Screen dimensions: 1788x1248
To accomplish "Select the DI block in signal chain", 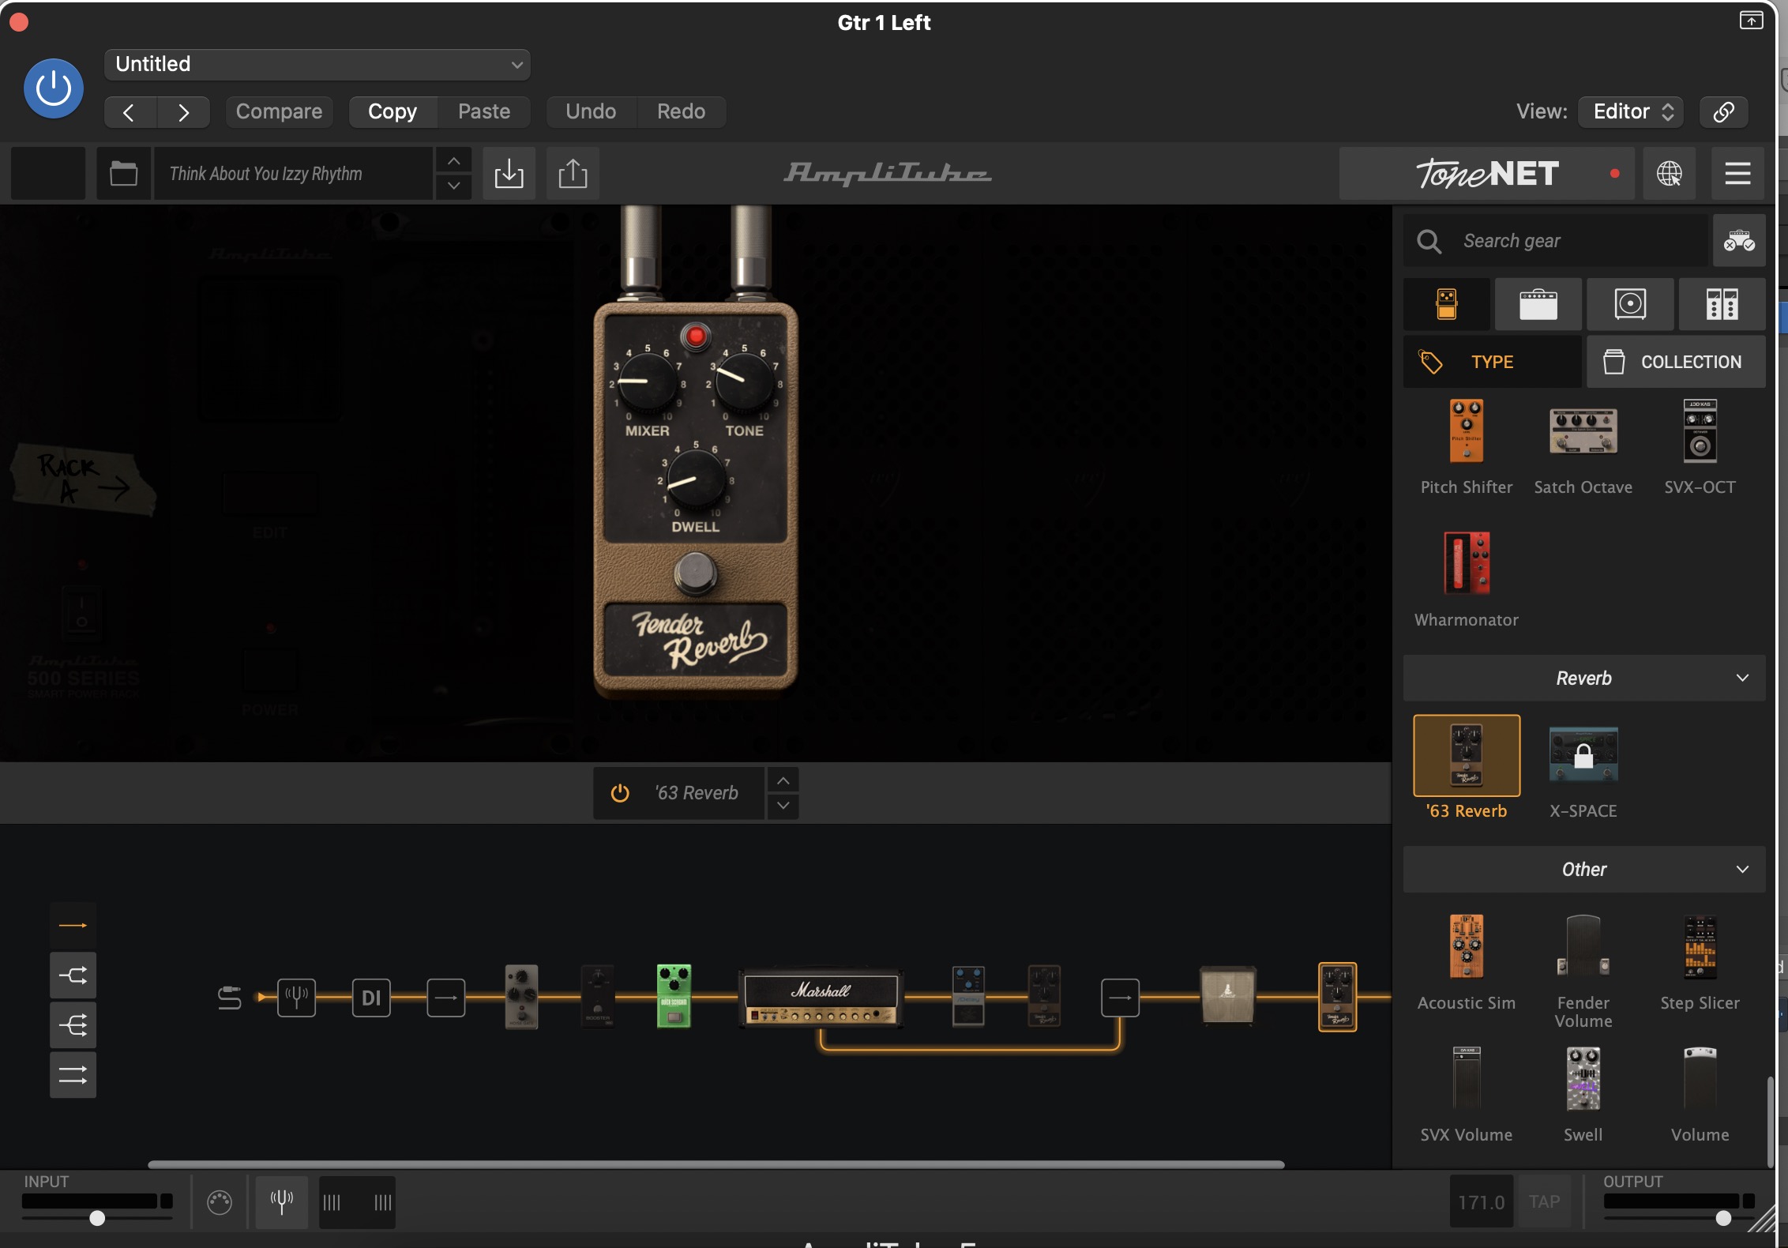I will click(371, 998).
